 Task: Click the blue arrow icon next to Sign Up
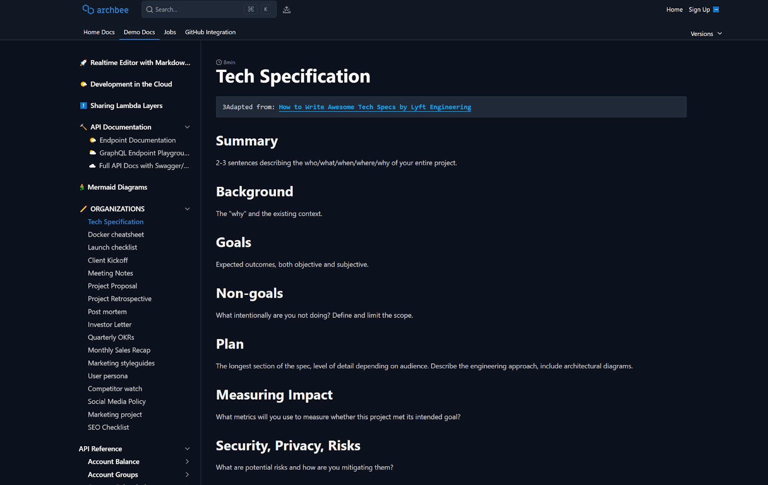tap(716, 9)
